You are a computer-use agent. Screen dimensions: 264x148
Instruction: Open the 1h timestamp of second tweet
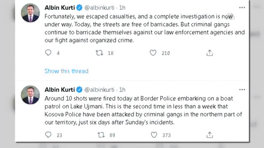pyautogui.click(x=122, y=90)
